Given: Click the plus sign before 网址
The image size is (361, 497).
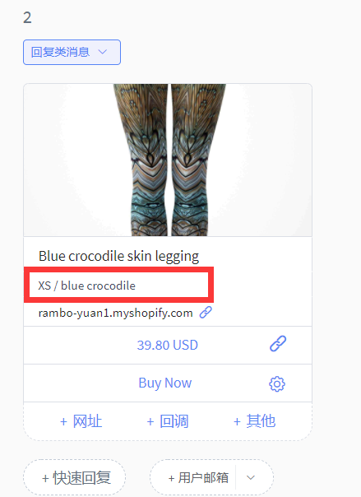Looking at the screenshot, I should click(x=63, y=422).
